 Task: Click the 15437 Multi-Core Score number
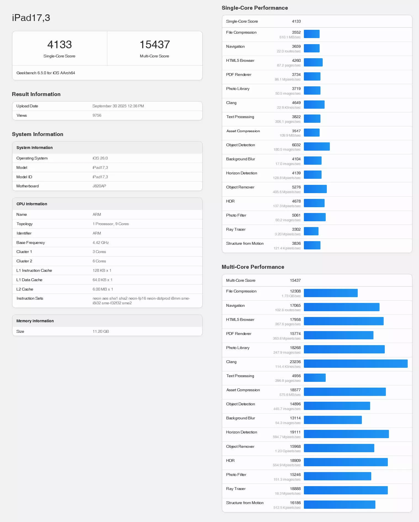155,45
